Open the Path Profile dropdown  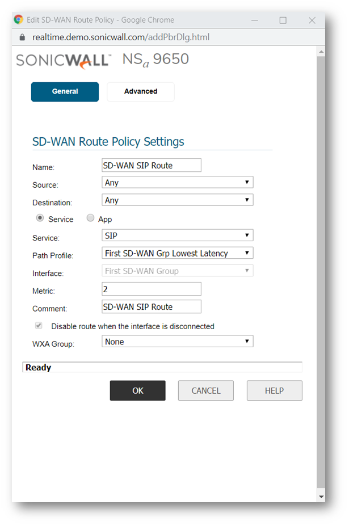point(177,253)
